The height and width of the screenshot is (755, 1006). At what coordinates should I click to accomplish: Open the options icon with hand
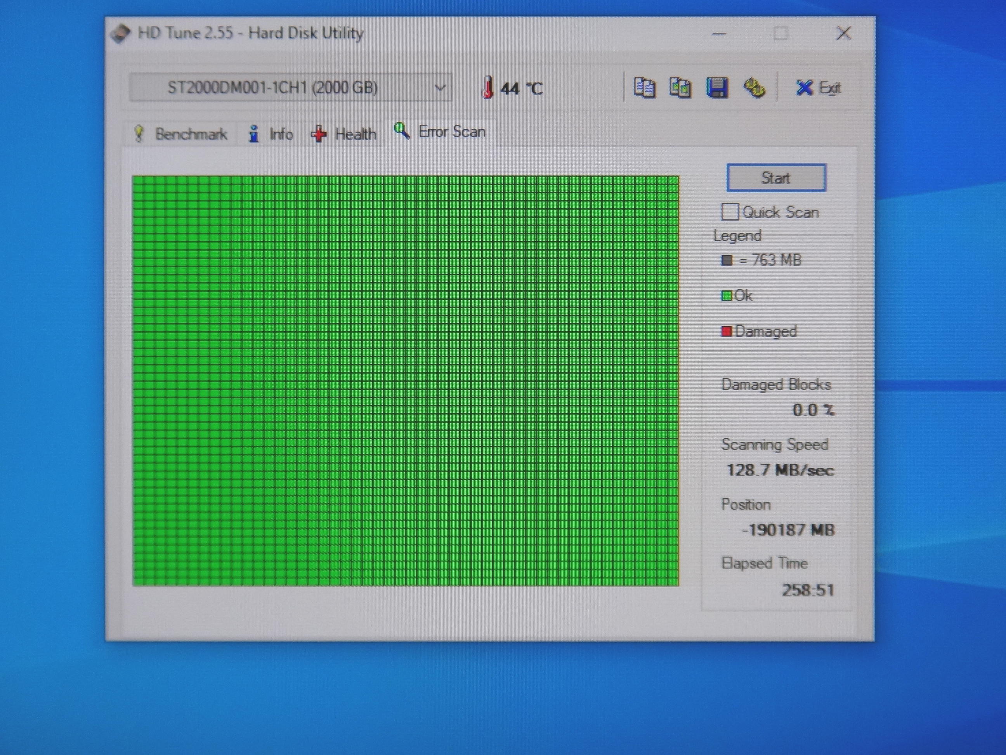pyautogui.click(x=754, y=87)
